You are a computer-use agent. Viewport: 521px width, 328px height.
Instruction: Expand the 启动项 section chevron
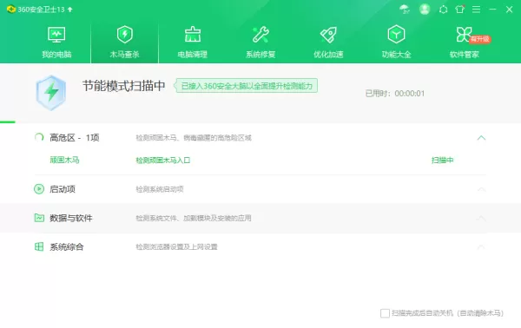(481, 189)
